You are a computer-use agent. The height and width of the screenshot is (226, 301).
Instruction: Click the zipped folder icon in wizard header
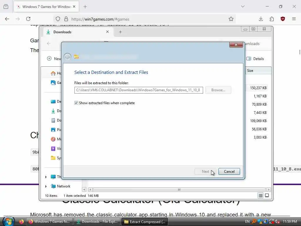click(76, 57)
